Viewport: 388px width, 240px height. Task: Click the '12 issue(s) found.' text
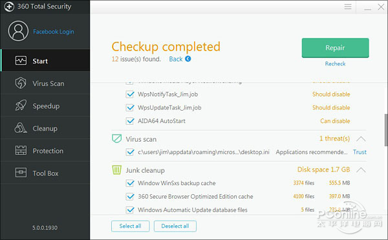click(x=136, y=59)
